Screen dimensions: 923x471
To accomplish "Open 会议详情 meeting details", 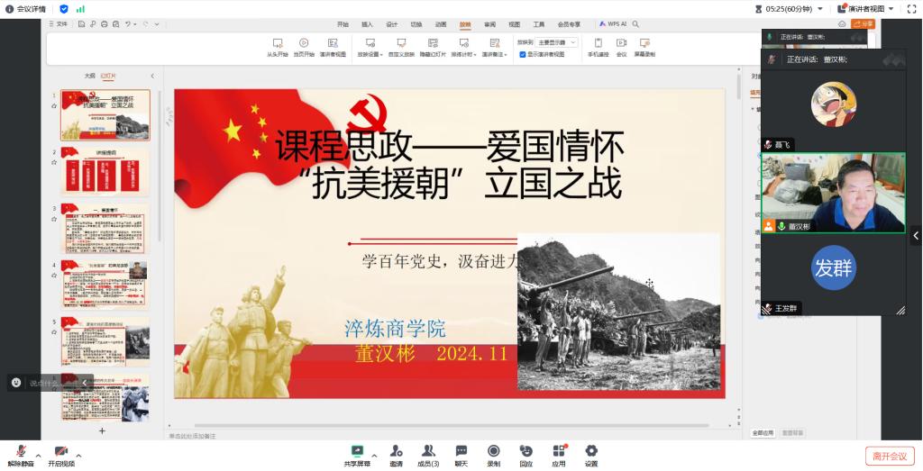I will click(25, 9).
